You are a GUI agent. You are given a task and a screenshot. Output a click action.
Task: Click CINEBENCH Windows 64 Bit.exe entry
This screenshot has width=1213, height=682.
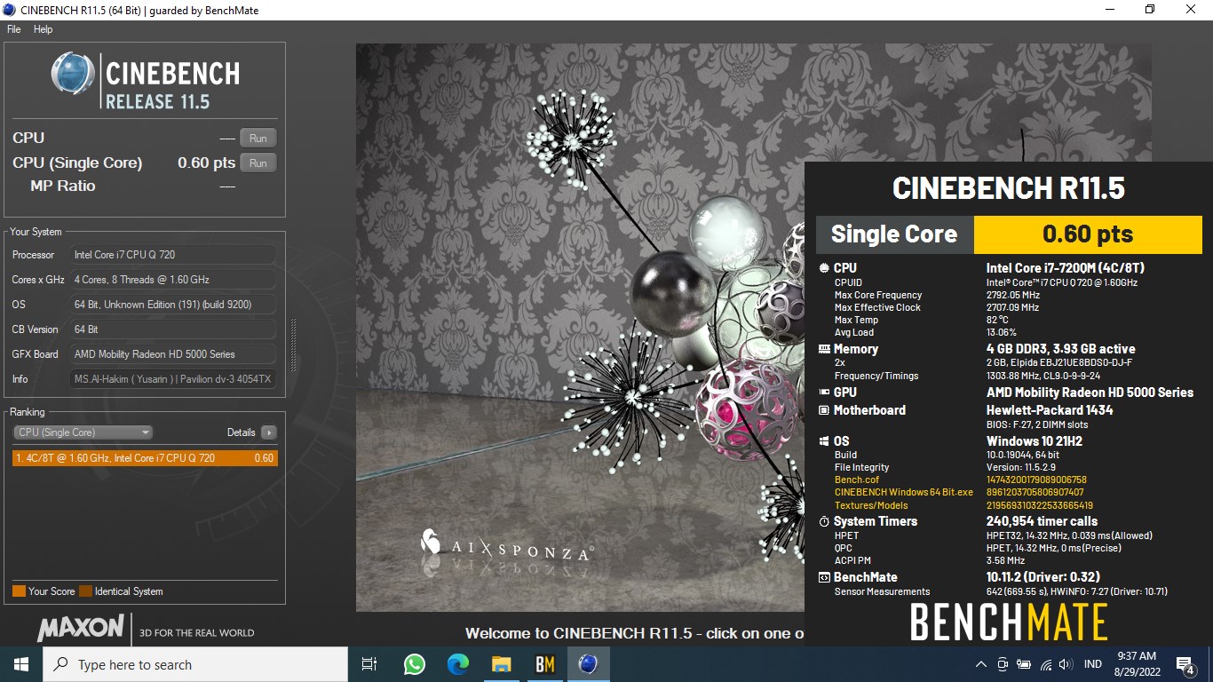click(x=904, y=492)
